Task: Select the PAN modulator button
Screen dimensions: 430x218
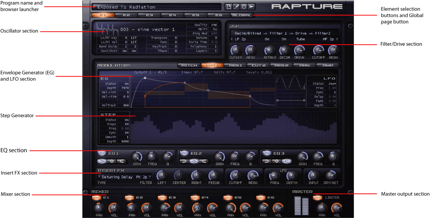Action: click(x=305, y=65)
